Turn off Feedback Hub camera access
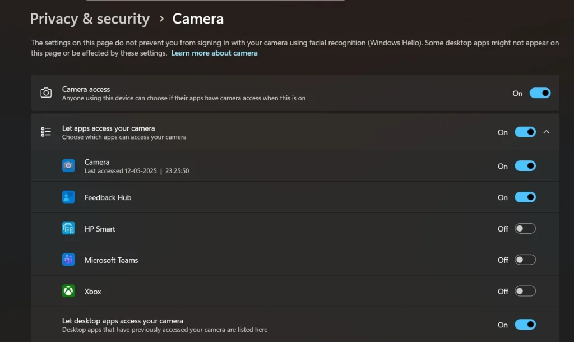 click(525, 197)
